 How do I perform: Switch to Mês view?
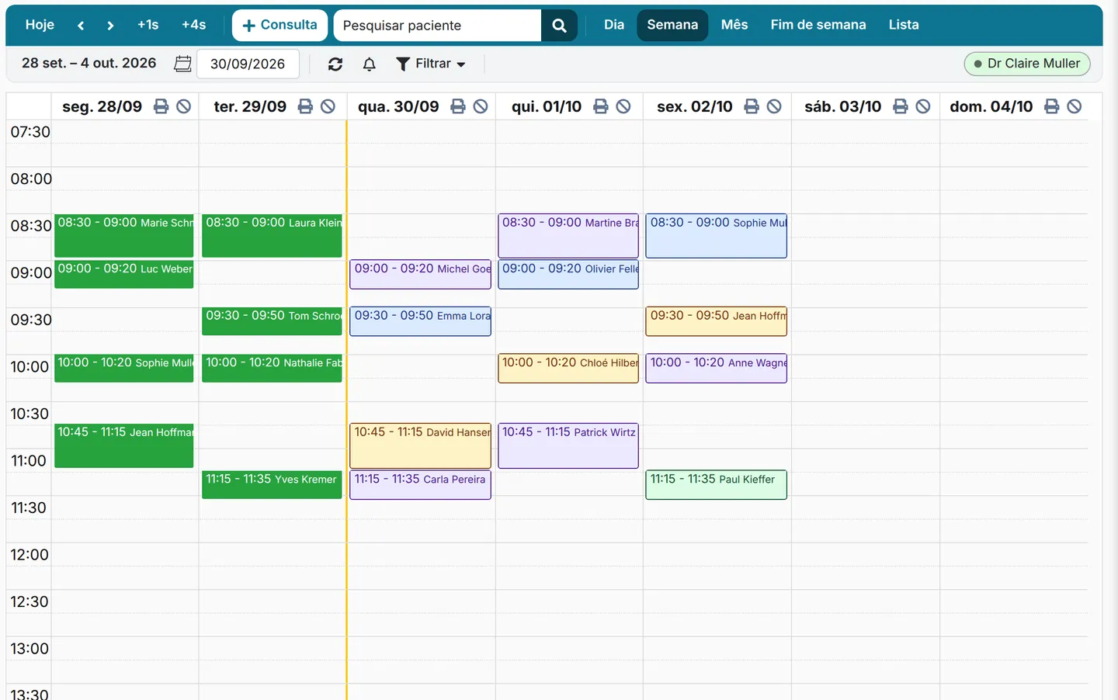734,25
